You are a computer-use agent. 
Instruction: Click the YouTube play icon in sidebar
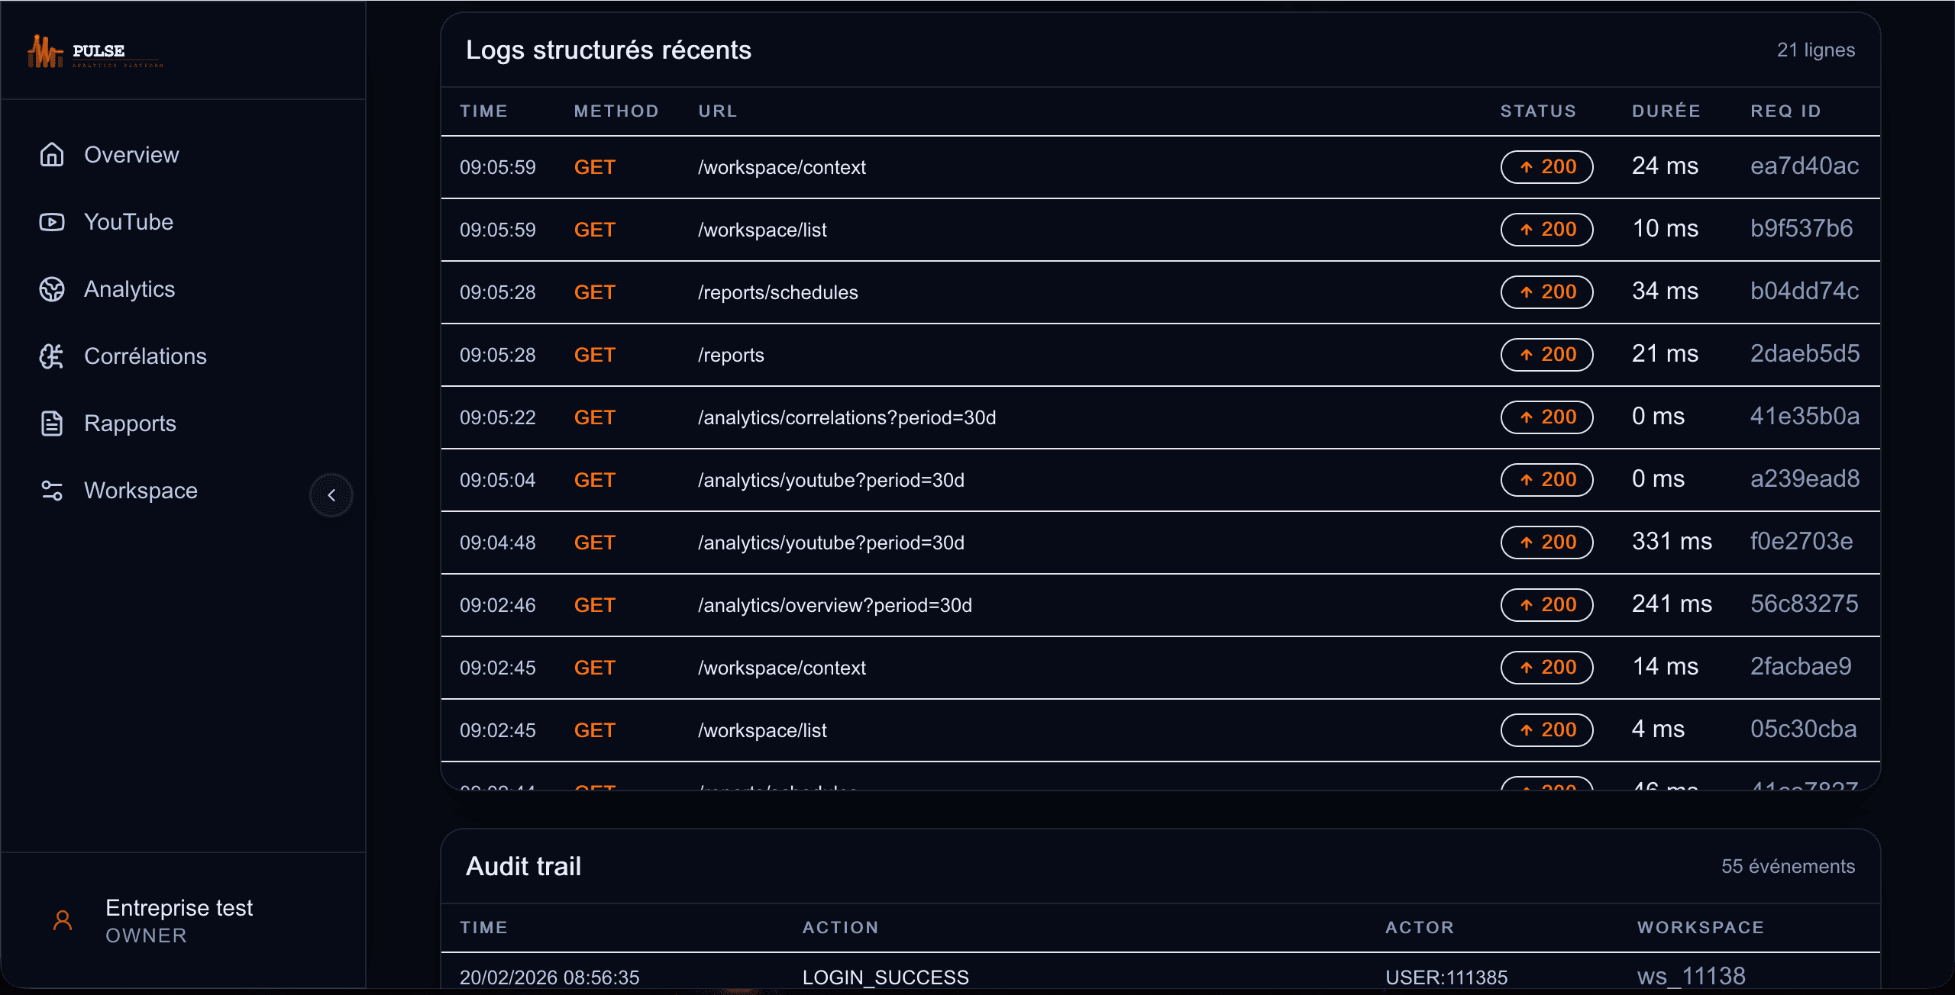click(52, 222)
